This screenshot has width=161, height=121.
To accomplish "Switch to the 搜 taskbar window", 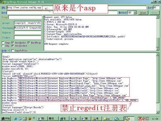I will 86,119.
